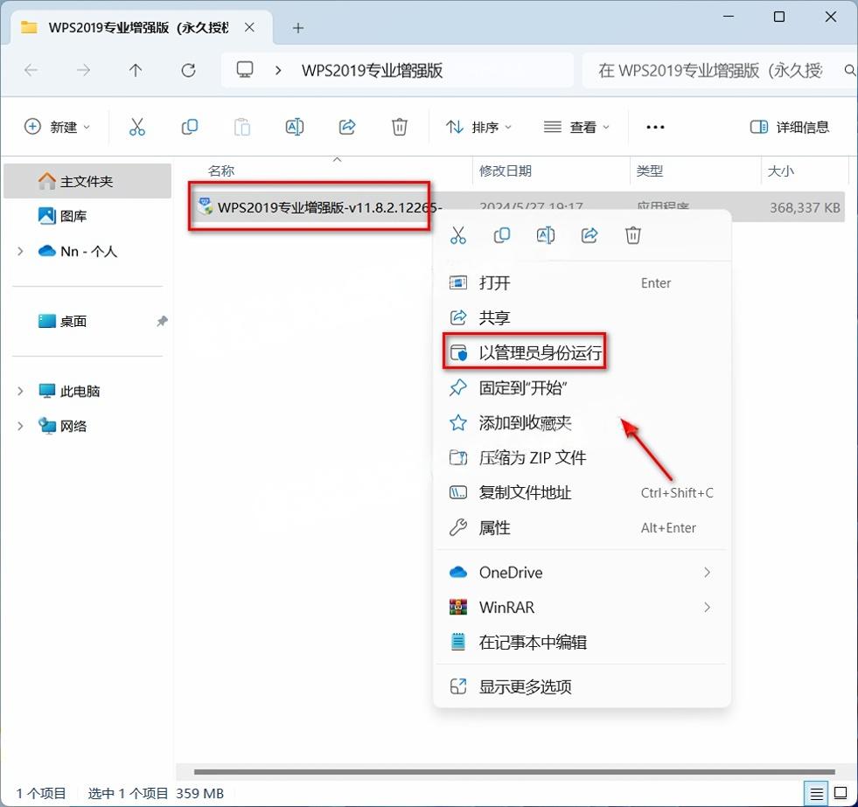Screen dimensions: 858x807
Task: Select 以管理员身份运行 from context menu
Action: click(540, 353)
